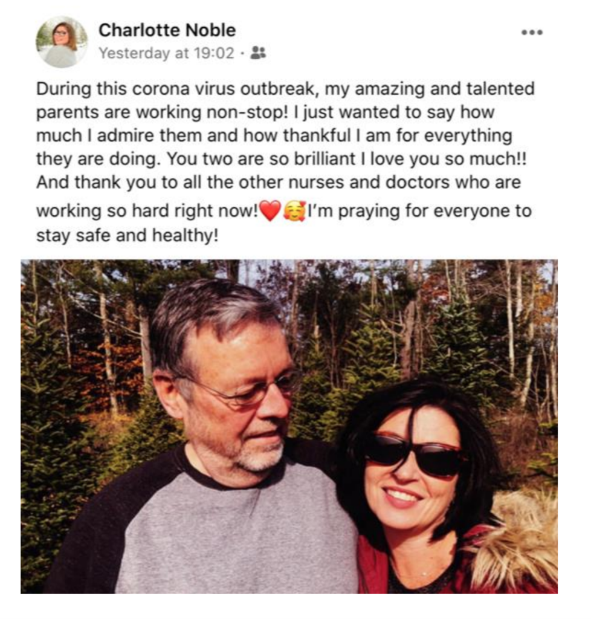This screenshot has height=619, width=591.
Task: Open the Charlotte Noble profile name link
Action: [x=167, y=30]
